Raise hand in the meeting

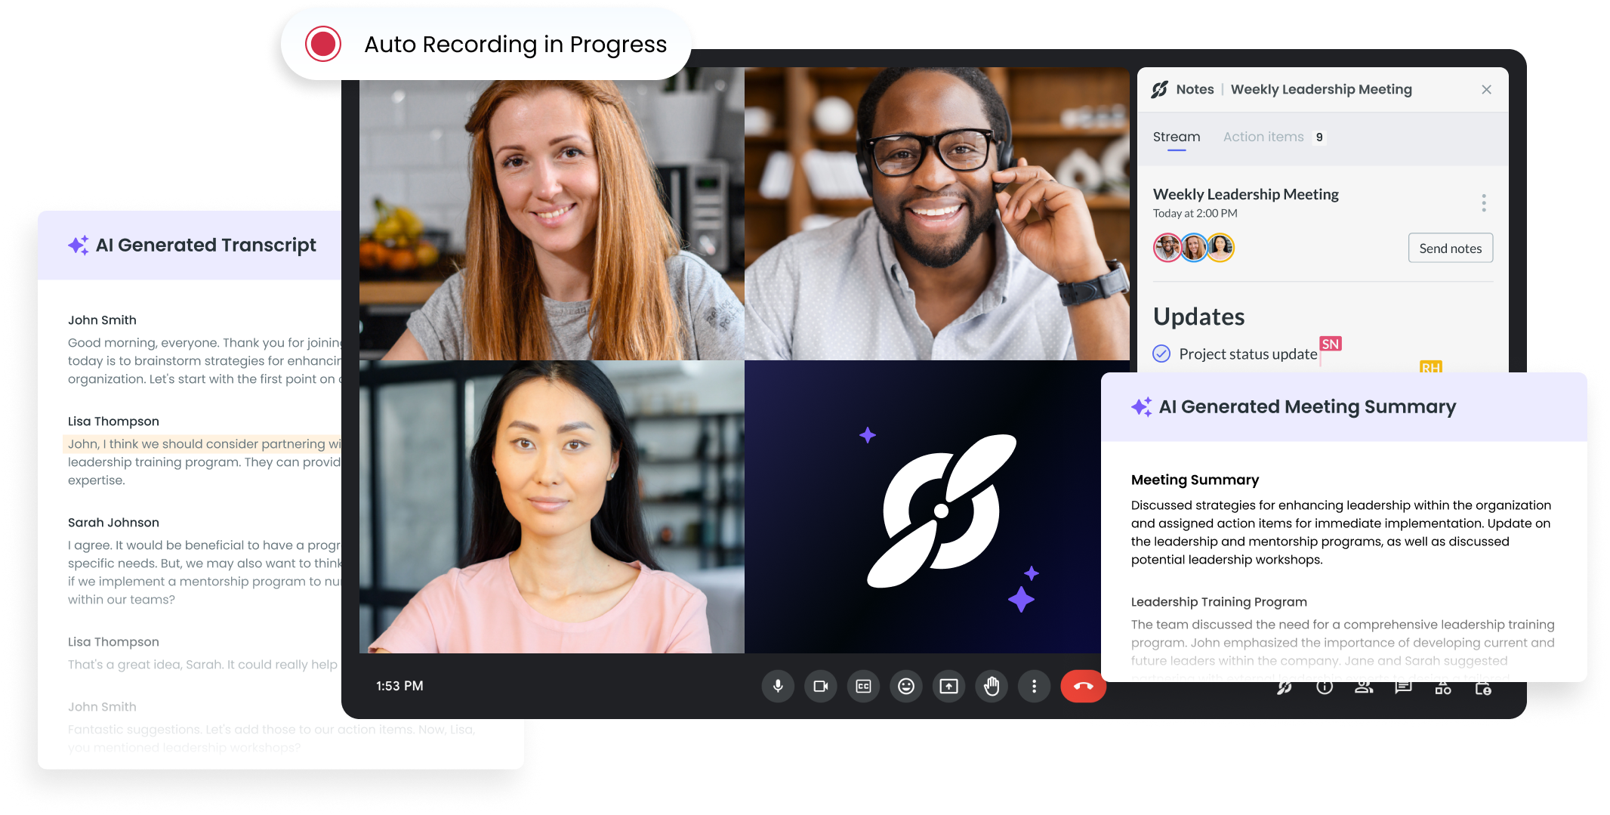click(992, 686)
